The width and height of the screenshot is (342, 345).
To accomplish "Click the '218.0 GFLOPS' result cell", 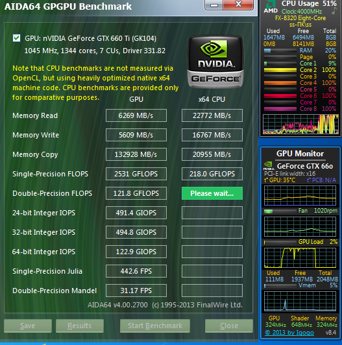I will (x=212, y=174).
